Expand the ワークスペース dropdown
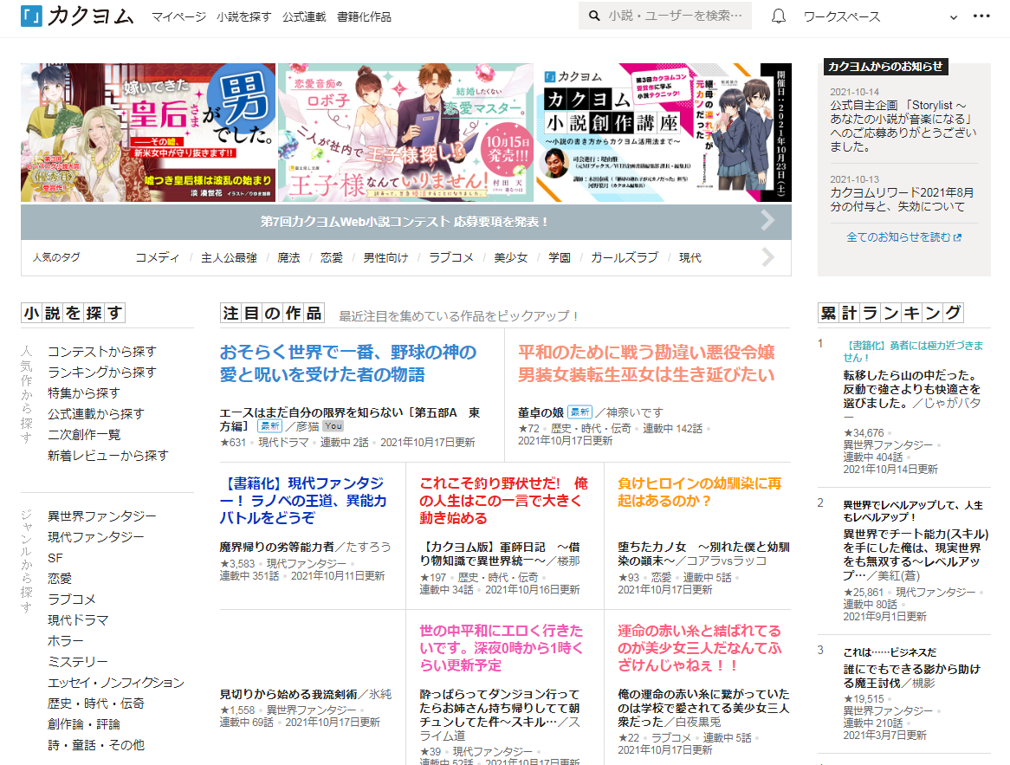The width and height of the screenshot is (1010, 765). pos(954,17)
